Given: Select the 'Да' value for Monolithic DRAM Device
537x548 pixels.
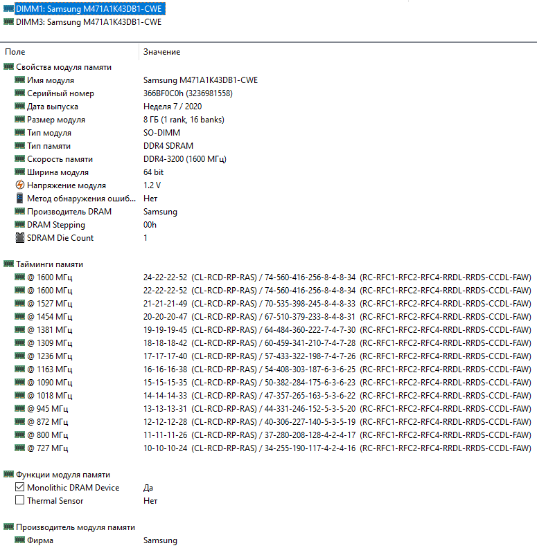Looking at the screenshot, I should point(148,488).
